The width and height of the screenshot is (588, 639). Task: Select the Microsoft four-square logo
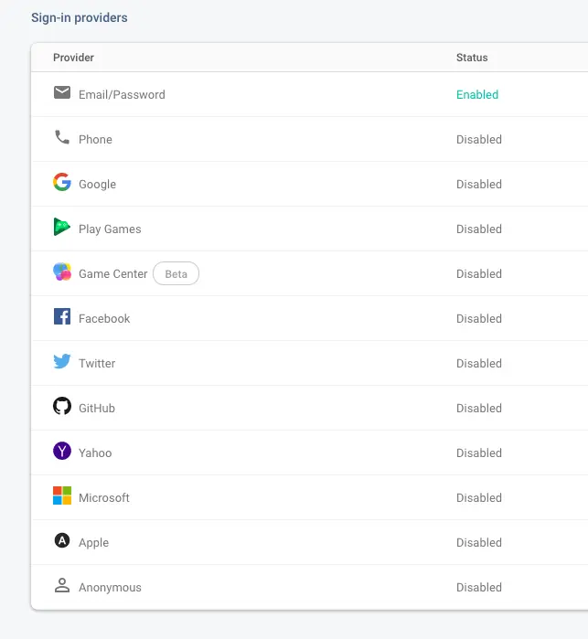62,495
